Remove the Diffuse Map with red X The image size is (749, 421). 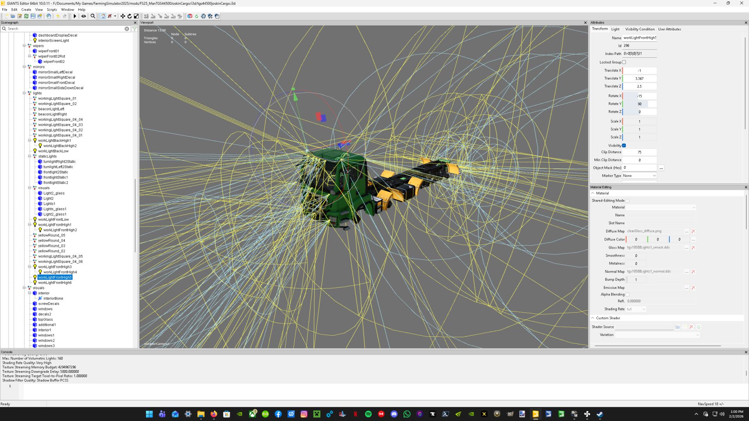694,231
